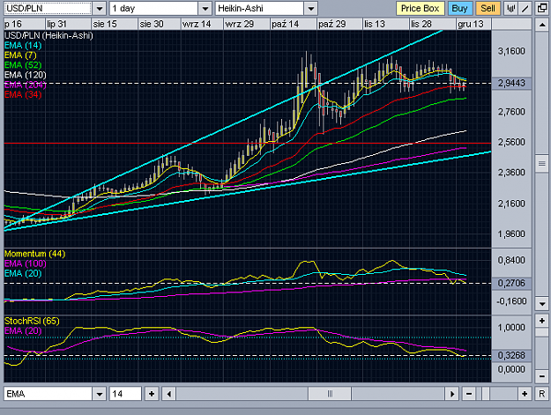The image size is (551, 415).
Task: Click the current price tag 2,9443
Action: [511, 83]
